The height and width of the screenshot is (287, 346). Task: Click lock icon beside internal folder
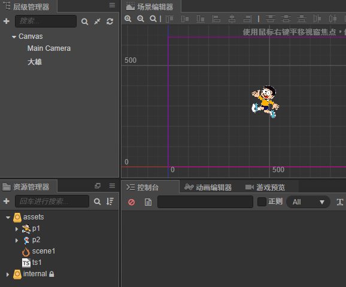pyautogui.click(x=51, y=274)
